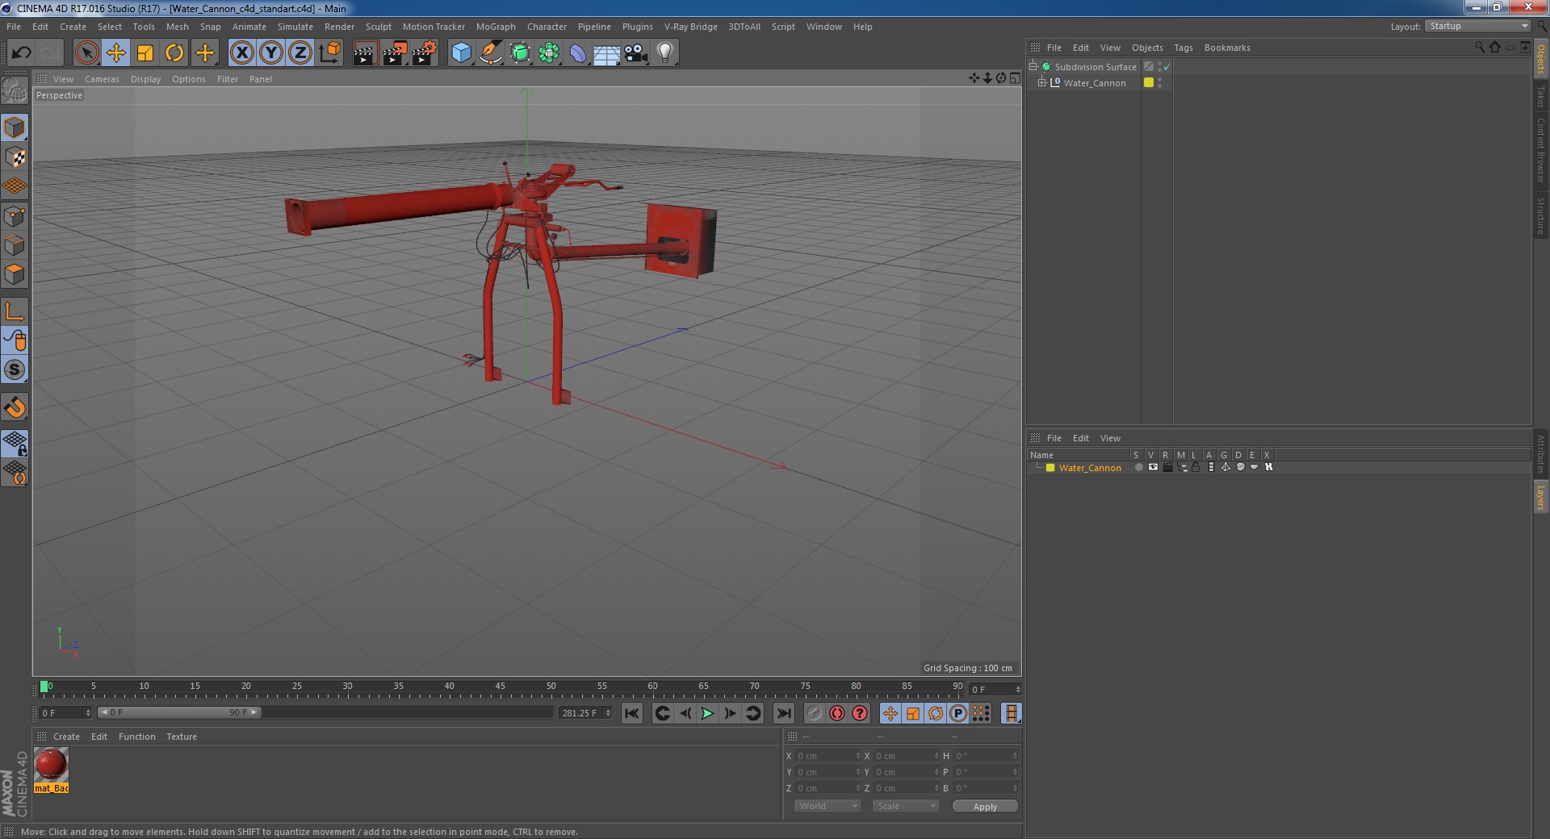Enable the Axis mode icon
1550x839 pixels.
(15, 311)
